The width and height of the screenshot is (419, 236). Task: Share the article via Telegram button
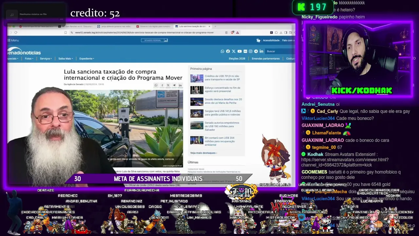pyautogui.click(x=174, y=85)
